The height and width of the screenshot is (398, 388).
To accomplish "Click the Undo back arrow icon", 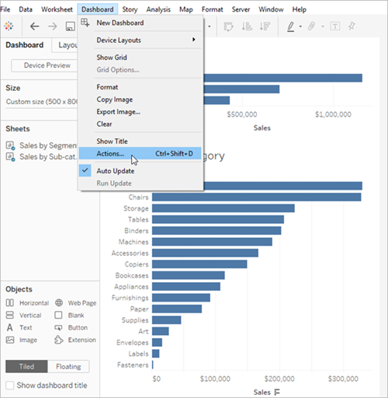I will tap(34, 26).
